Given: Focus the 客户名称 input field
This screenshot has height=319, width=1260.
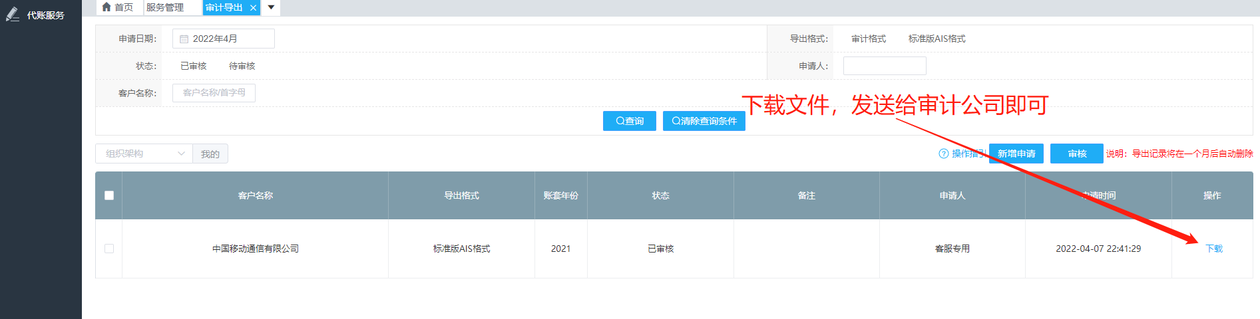Looking at the screenshot, I should pyautogui.click(x=214, y=93).
